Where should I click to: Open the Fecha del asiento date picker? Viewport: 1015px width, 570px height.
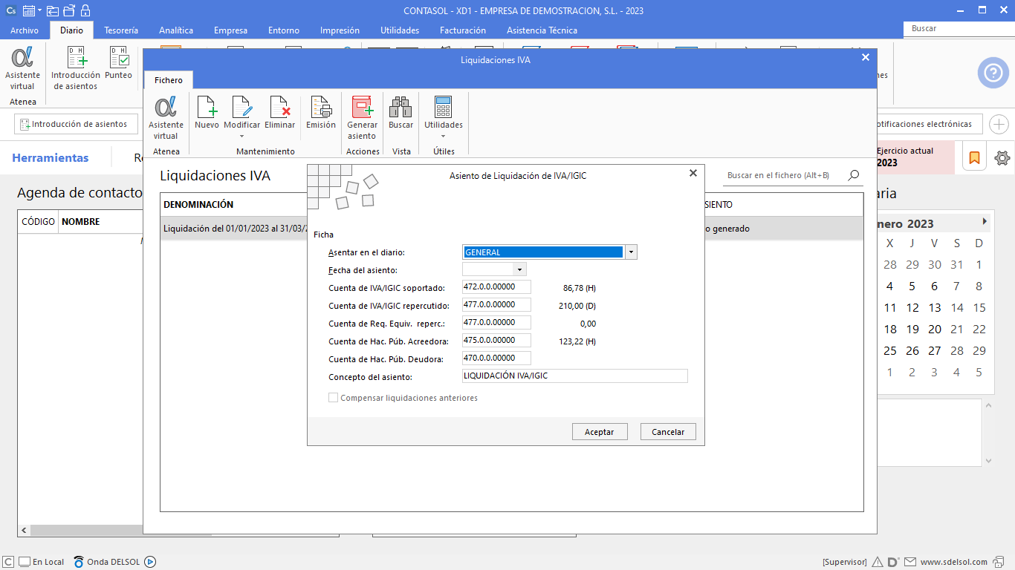[x=519, y=269]
